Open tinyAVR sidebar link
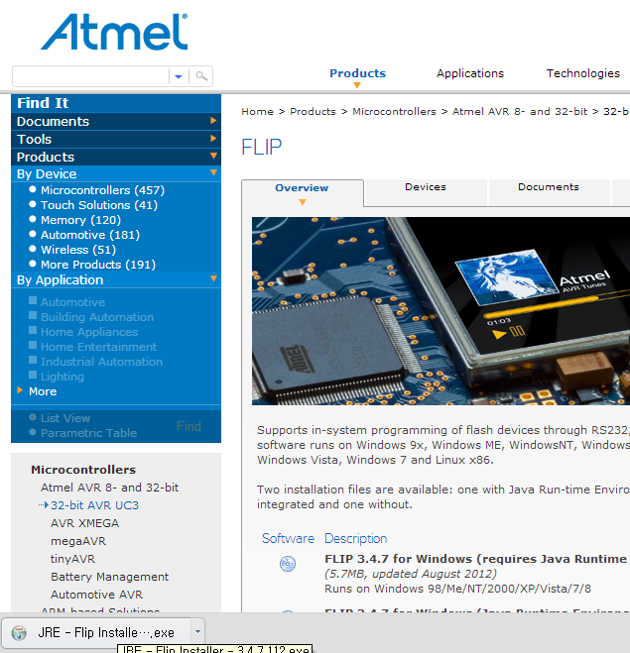This screenshot has height=653, width=630. click(x=73, y=559)
